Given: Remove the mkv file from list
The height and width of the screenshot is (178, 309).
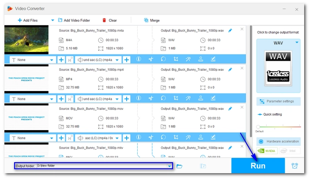Looking at the screenshot, I should pos(242,146).
